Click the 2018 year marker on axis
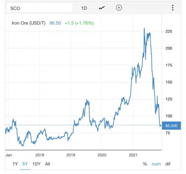Screen dimensions: 186x174 pos(40,155)
